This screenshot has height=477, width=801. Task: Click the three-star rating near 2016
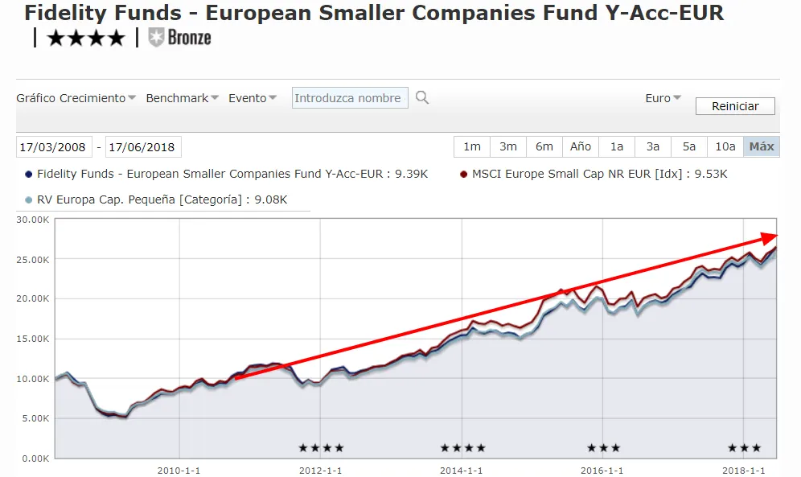603,448
